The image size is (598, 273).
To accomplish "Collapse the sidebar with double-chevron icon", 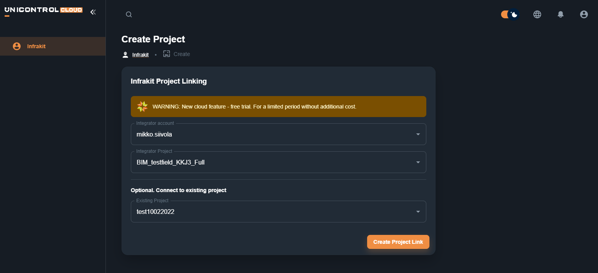I will (x=93, y=12).
